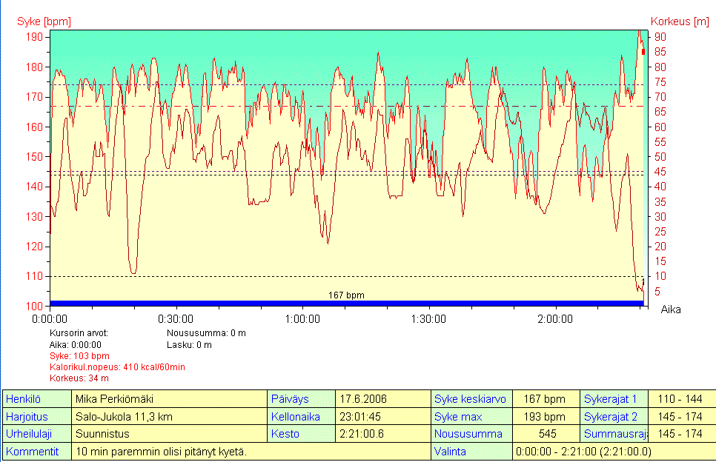Screen dimensions: 716x462
Task: Click the Korkeus [m] axis title
Action: point(679,21)
